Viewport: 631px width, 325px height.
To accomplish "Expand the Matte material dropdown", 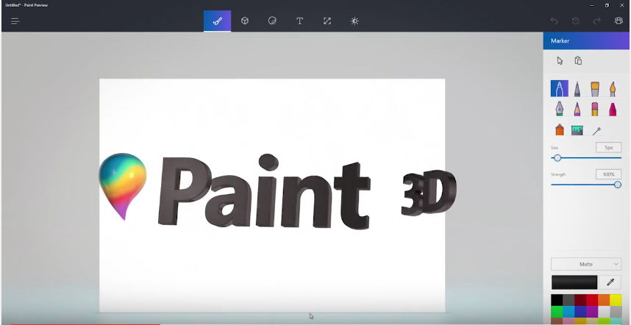I will [x=586, y=264].
